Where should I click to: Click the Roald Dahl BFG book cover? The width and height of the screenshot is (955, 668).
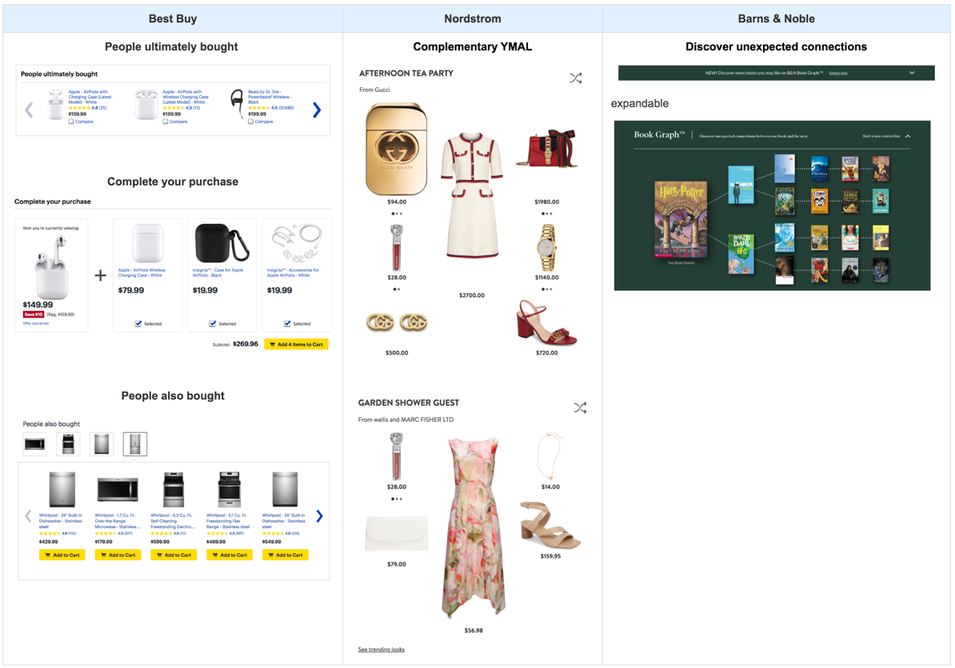741,253
